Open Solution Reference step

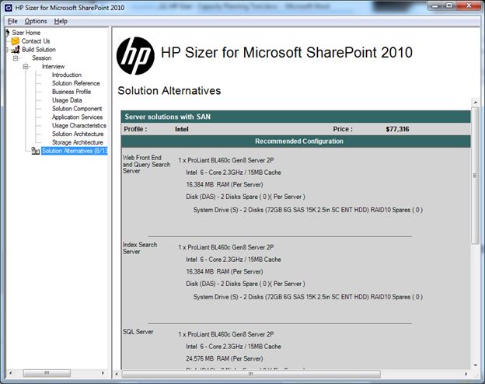[x=76, y=83]
